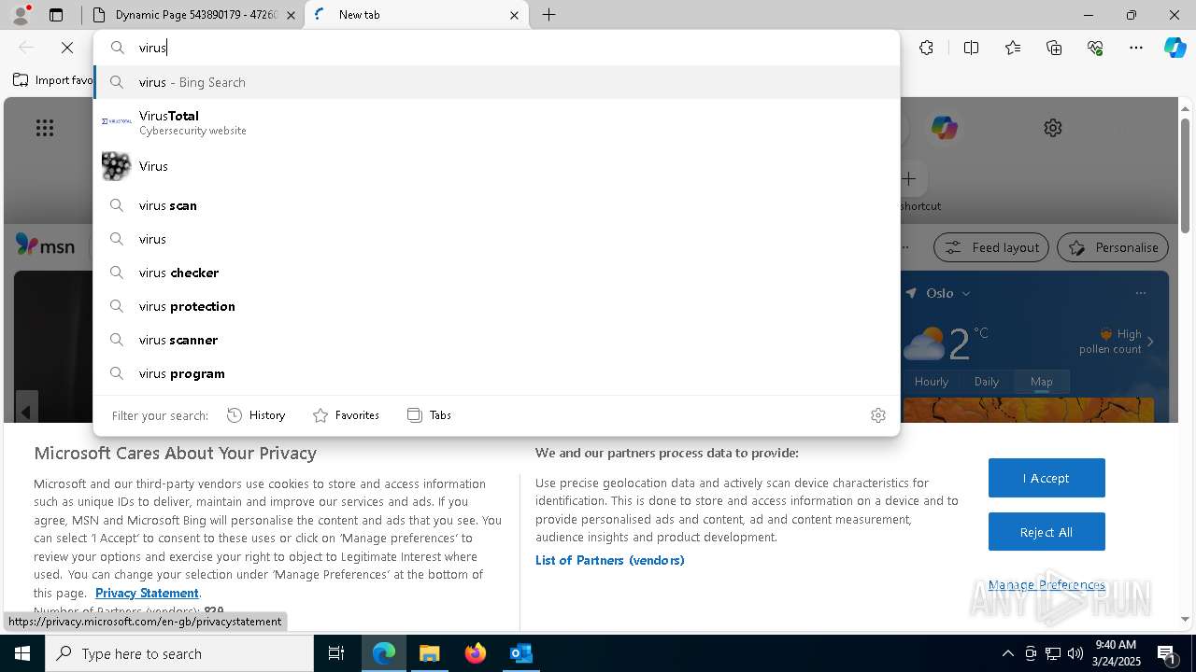Viewport: 1196px width, 672px height.
Task: Select 'virus - Bing Search' suggestion
Action: pos(496,82)
